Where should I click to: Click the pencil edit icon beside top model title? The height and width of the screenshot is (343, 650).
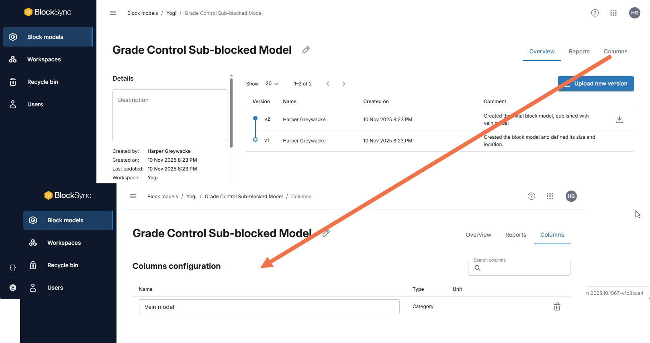click(x=306, y=50)
